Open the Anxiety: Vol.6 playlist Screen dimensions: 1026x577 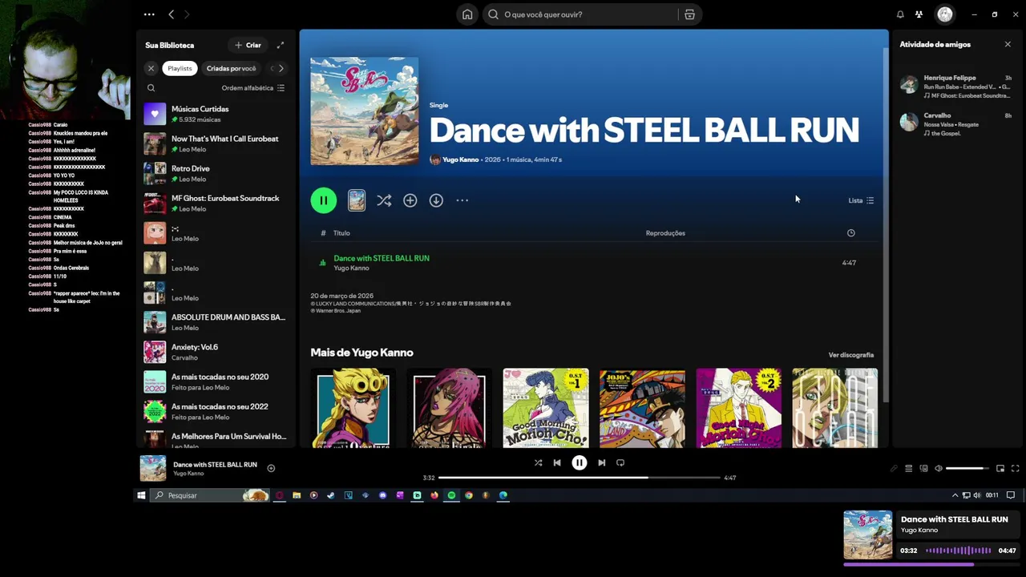tap(215, 352)
